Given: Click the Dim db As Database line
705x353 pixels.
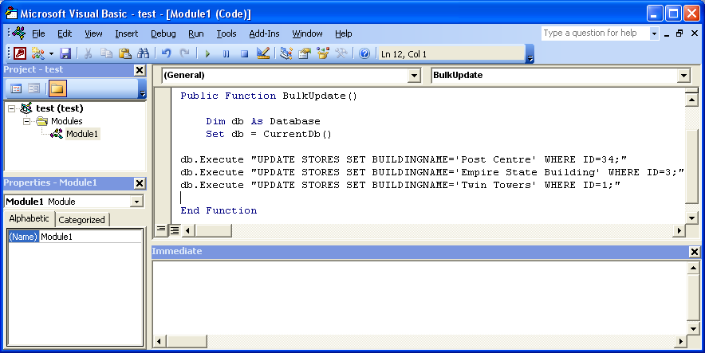Looking at the screenshot, I should point(263,121).
